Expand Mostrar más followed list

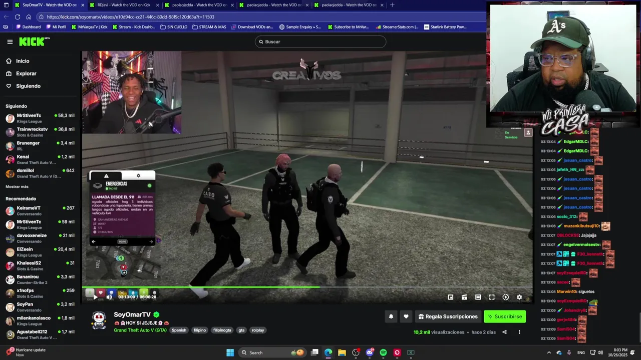17,186
